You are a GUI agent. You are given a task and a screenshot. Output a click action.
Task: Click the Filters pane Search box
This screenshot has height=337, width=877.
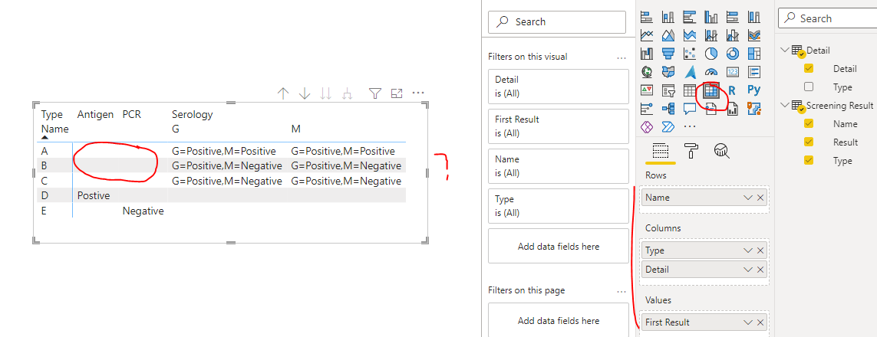click(x=557, y=21)
